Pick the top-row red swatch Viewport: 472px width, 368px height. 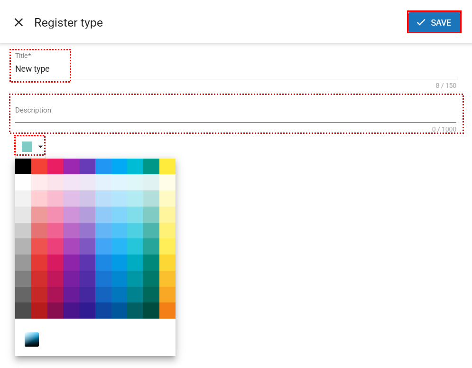coord(39,167)
